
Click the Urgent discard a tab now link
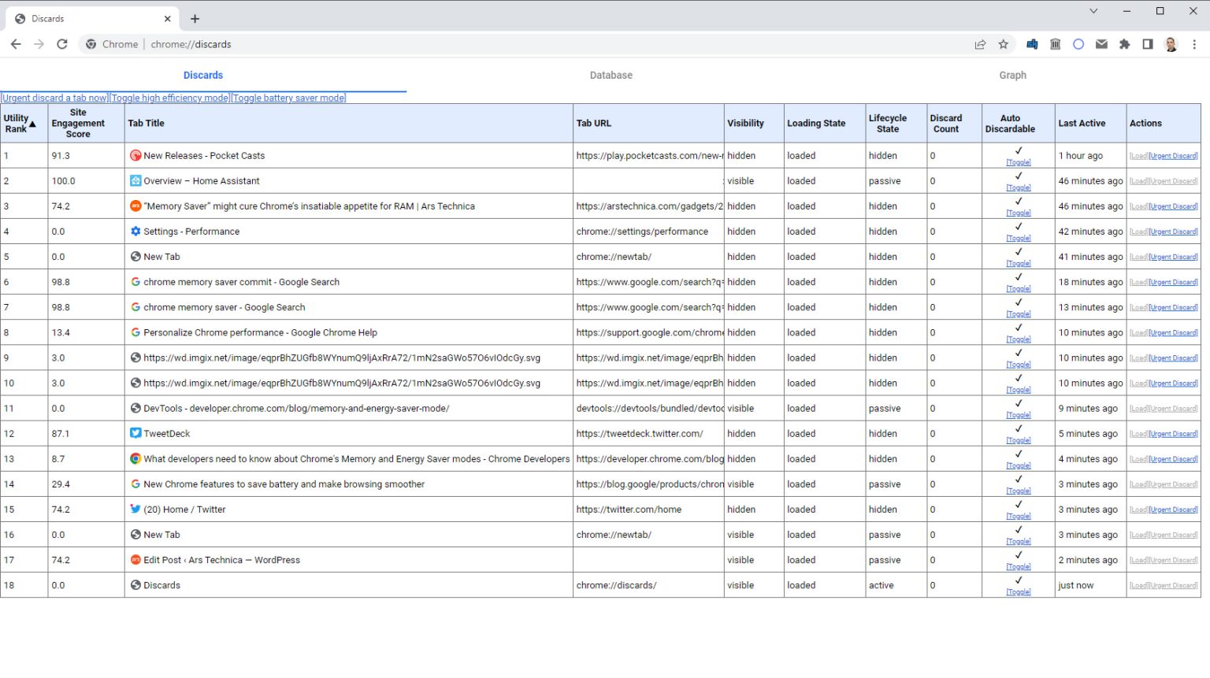[54, 98]
